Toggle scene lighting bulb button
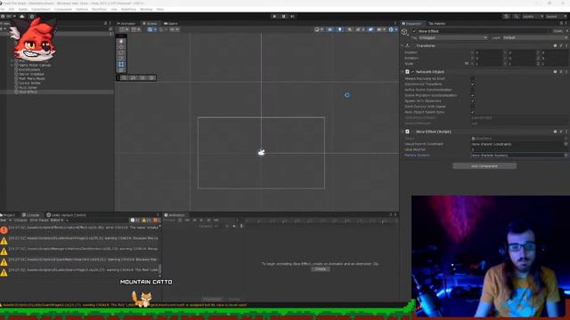 coord(340,29)
